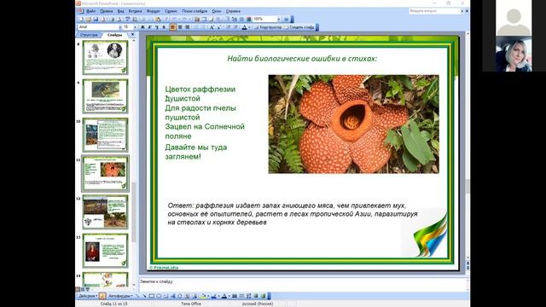Select the Line tool in drawing toolbar
Image resolution: width=546 pixels, height=307 pixels.
point(137,296)
